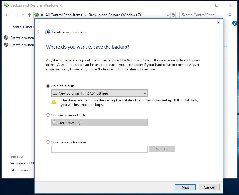
Task: Click the Next button
Action: click(185, 187)
